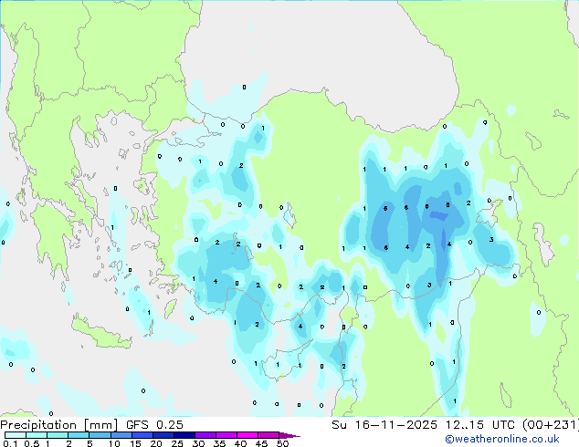Click the "Su 16-11-2025" date text
Screen dimensions: 579x447
click(384, 425)
